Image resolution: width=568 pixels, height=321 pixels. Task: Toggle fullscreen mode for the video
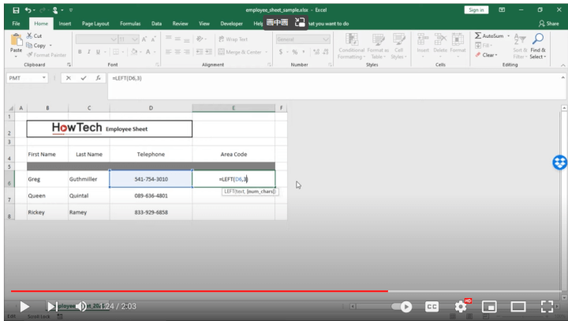point(546,305)
